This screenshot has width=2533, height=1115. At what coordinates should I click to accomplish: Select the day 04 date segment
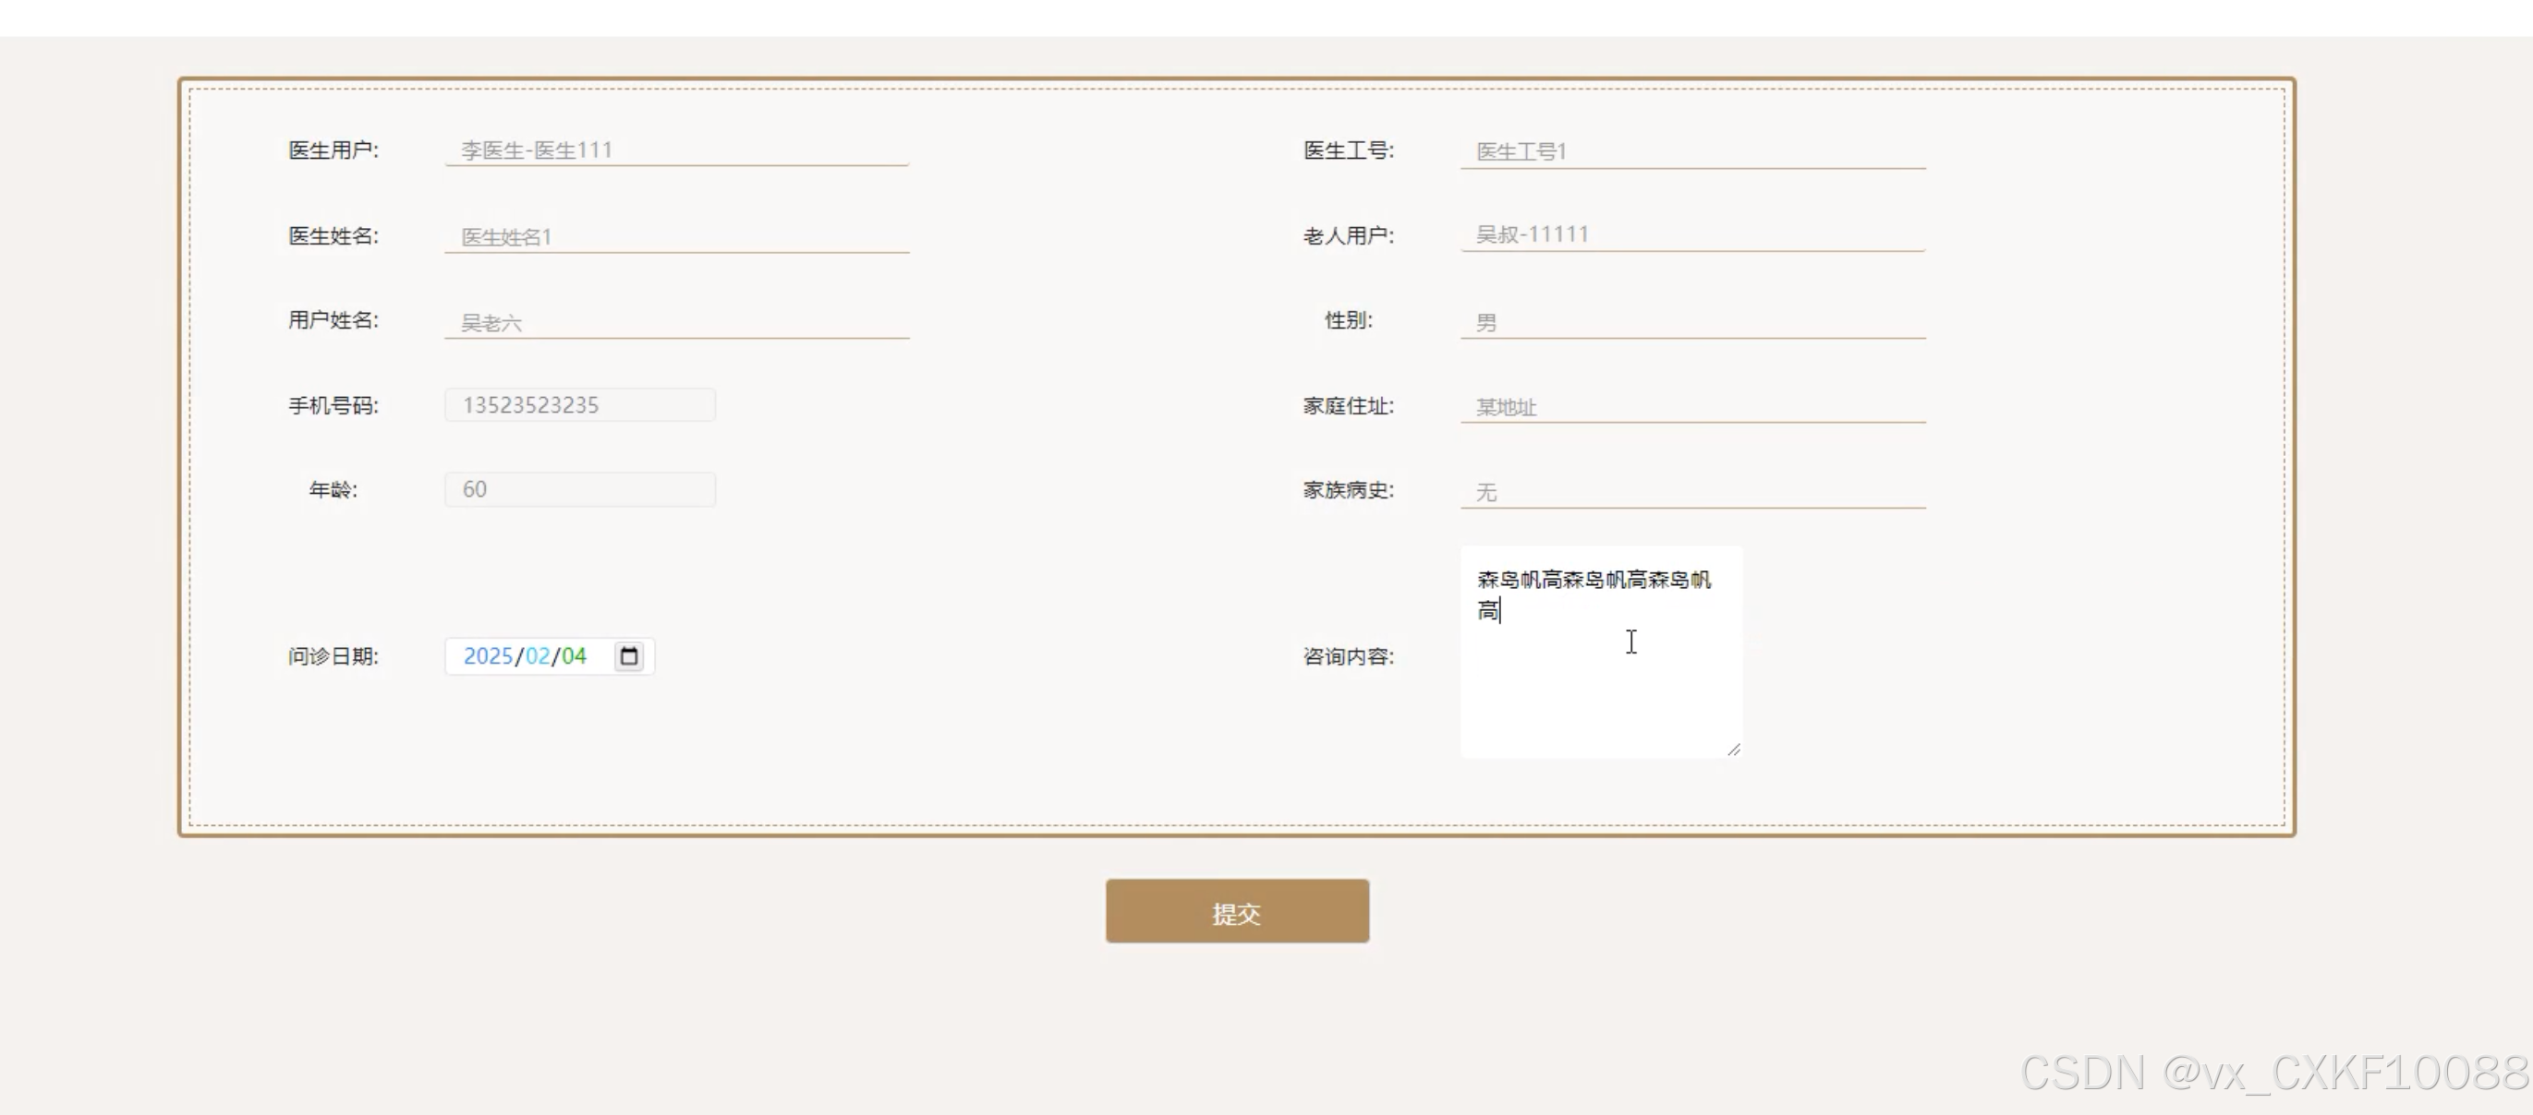(x=575, y=656)
